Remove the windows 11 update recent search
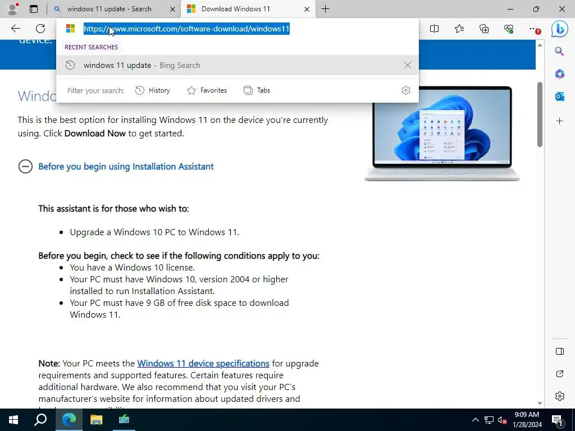The height and width of the screenshot is (431, 575). [408, 65]
